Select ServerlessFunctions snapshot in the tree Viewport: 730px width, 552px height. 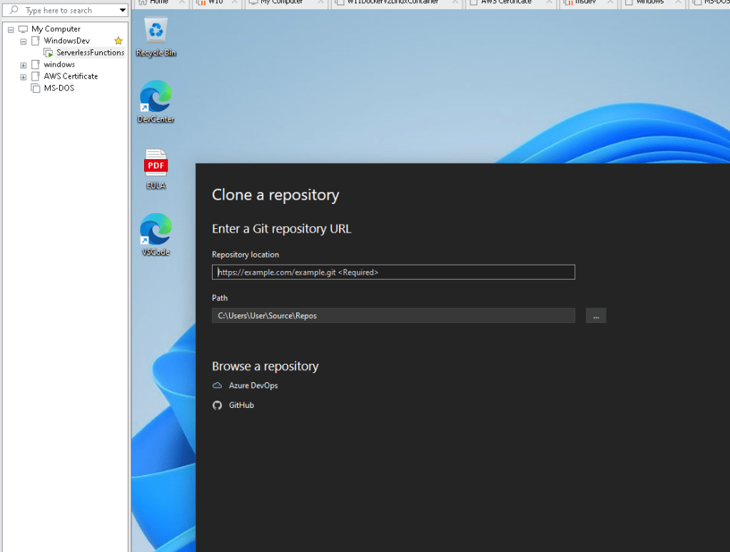click(x=91, y=53)
